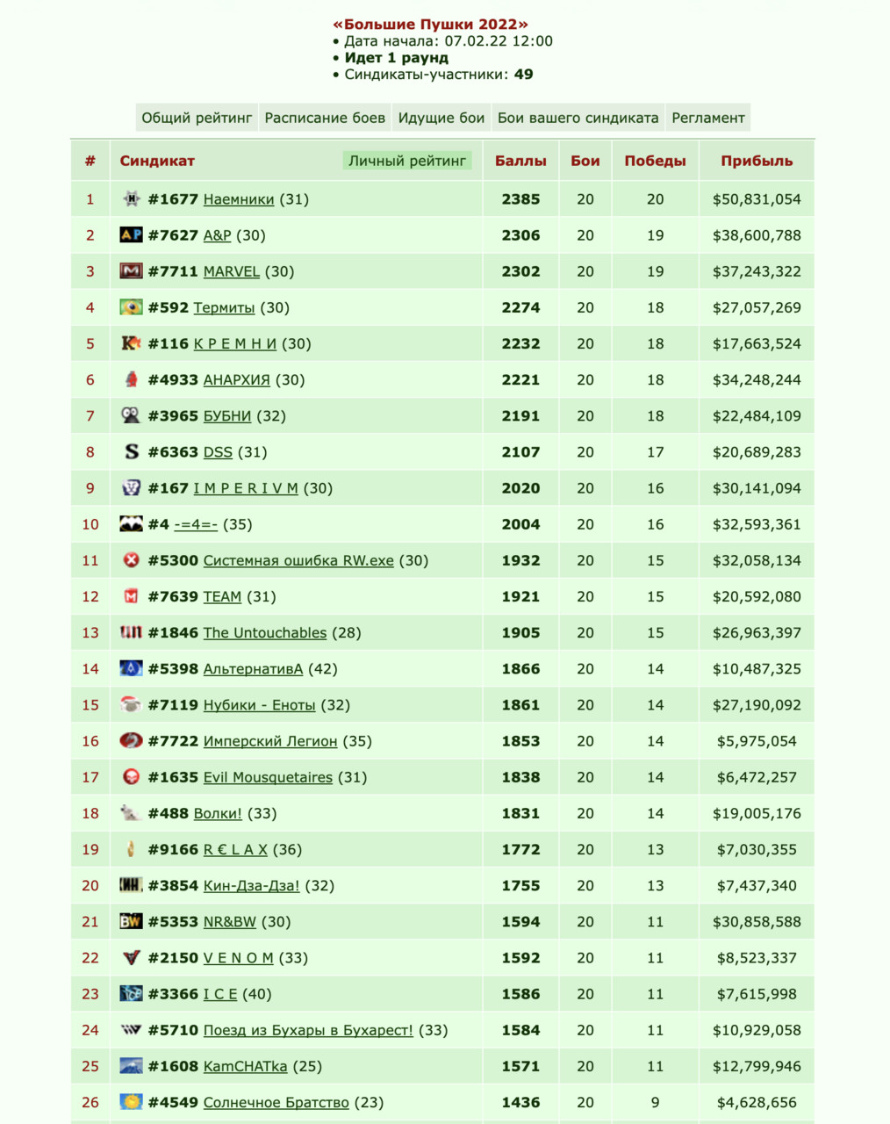Open Поезд из Бухары в Бухарест! link
Viewport: 890px width, 1124px height.
(x=308, y=1030)
